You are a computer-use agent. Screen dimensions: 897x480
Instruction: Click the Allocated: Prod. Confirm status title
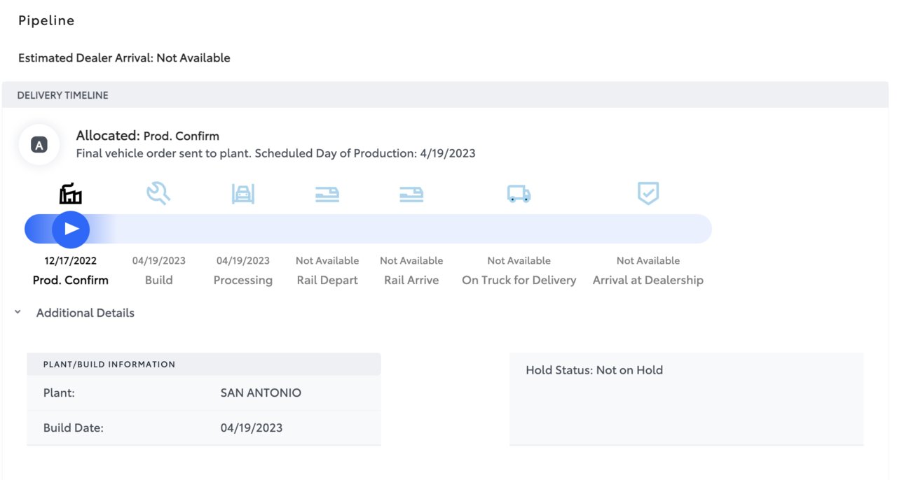point(148,136)
